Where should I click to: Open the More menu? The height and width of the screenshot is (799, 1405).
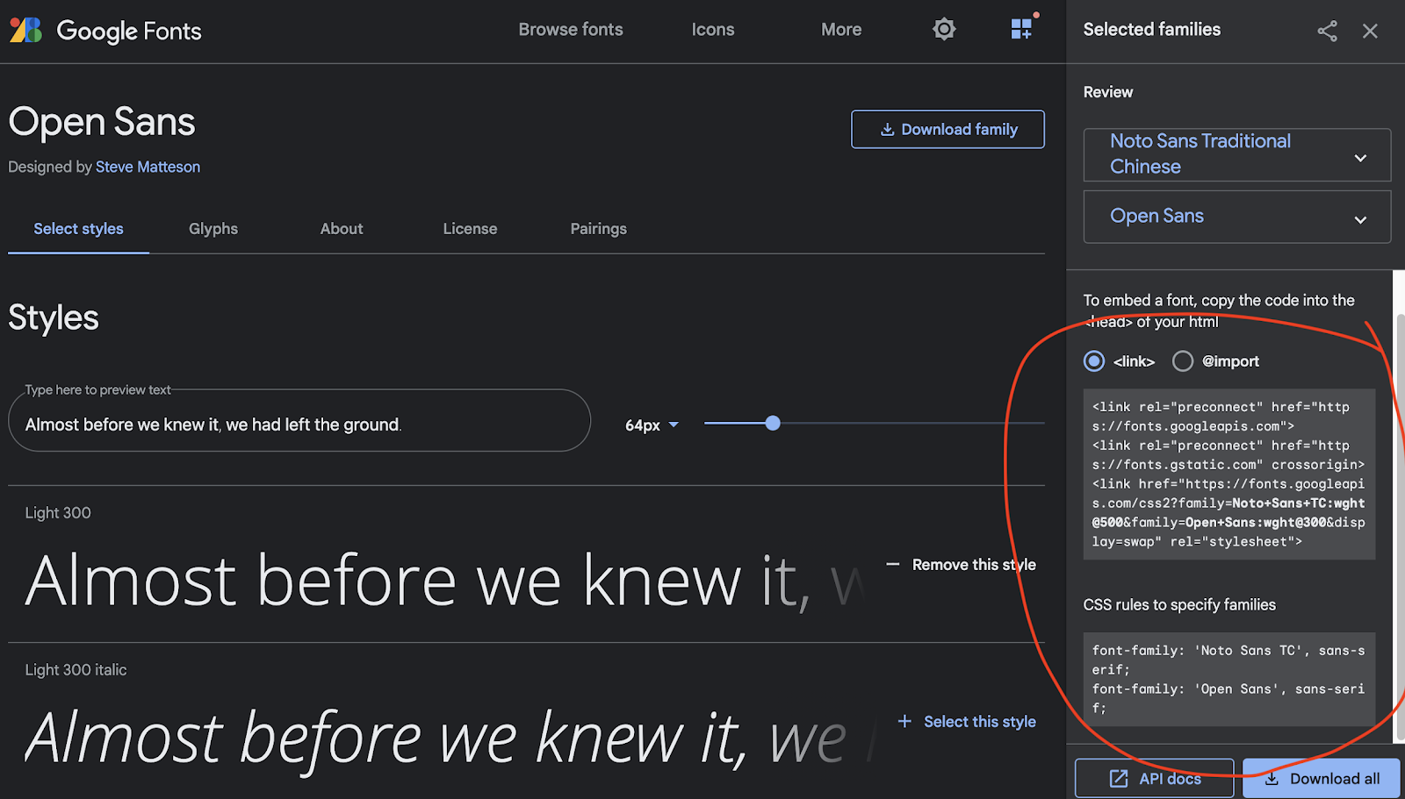click(841, 29)
